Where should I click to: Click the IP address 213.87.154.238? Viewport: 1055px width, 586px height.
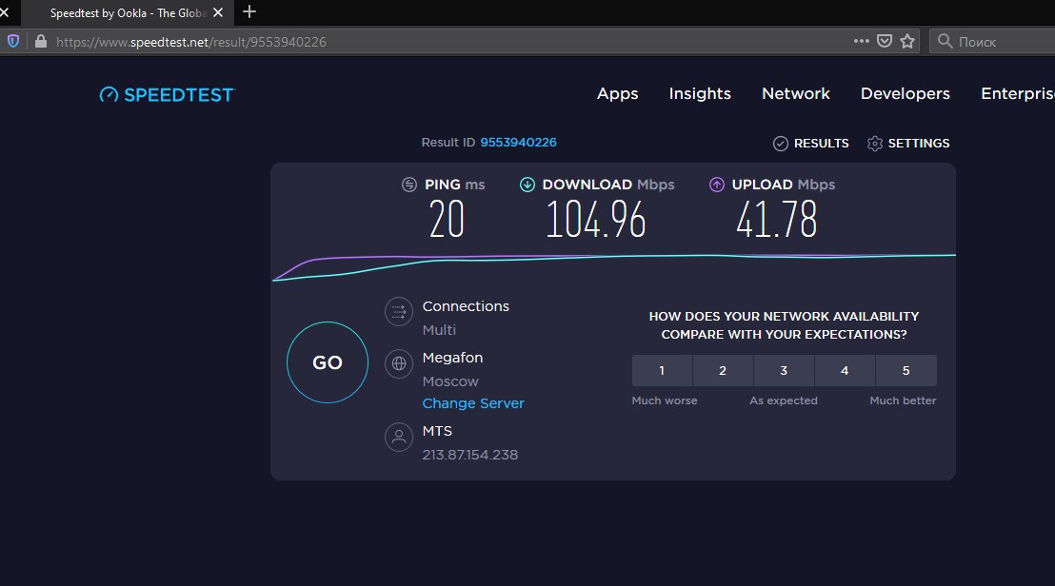(470, 455)
